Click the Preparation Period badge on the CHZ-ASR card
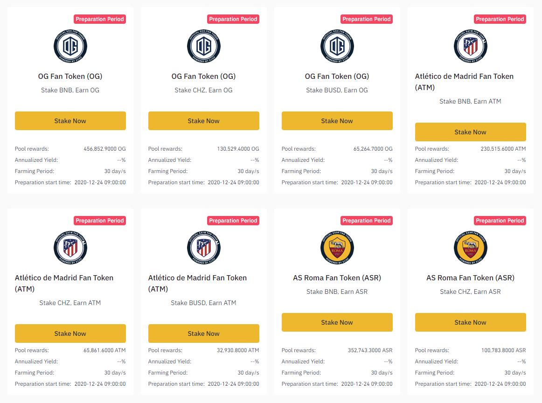Screen dimensions: 542x403 pos(500,221)
